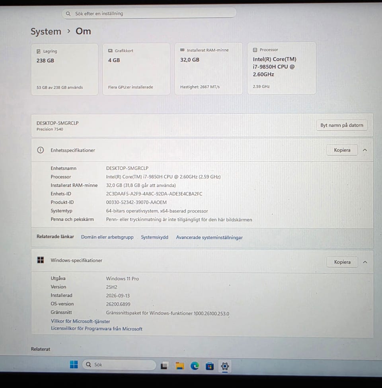Click the Sök efter en inställning field
This screenshot has height=388, width=382.
click(x=149, y=14)
